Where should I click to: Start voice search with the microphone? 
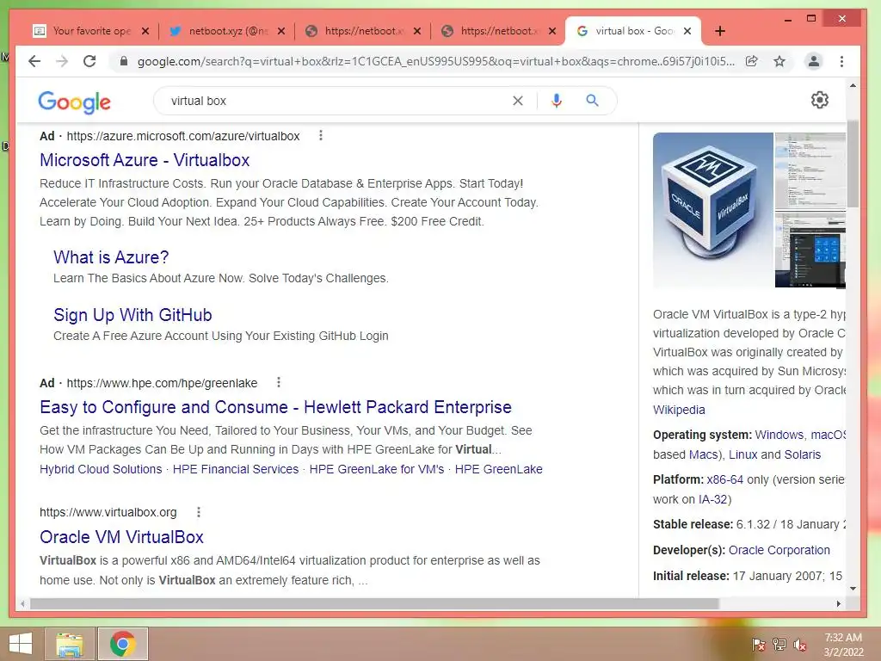point(557,101)
